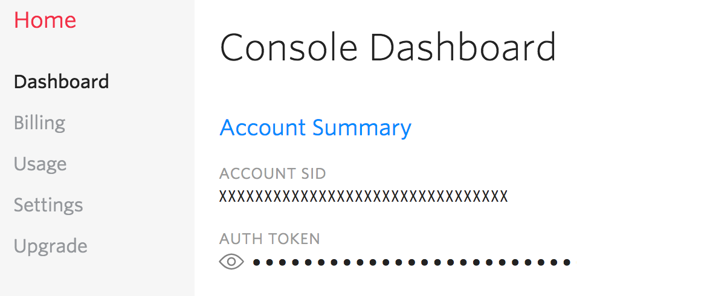Screen dimensions: 713x296
Task: Click the AUTH TOKEN field label
Action: [x=269, y=239]
